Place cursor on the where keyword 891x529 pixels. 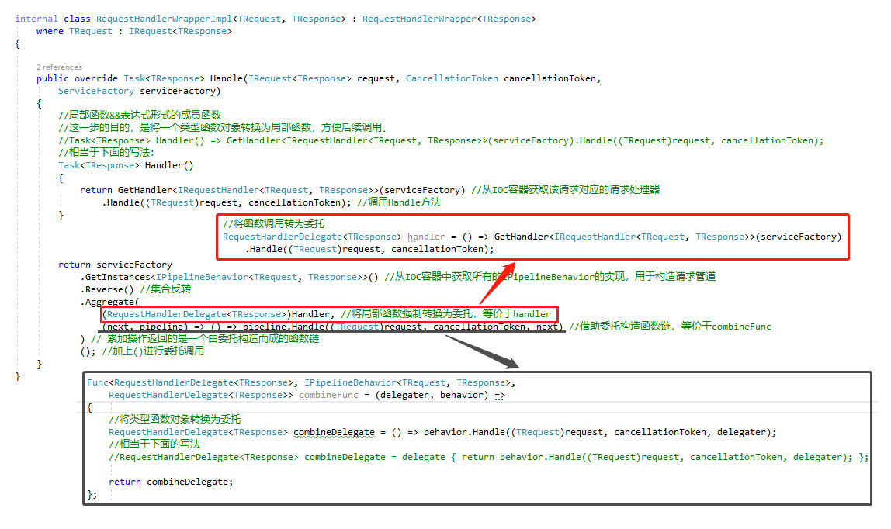point(50,31)
